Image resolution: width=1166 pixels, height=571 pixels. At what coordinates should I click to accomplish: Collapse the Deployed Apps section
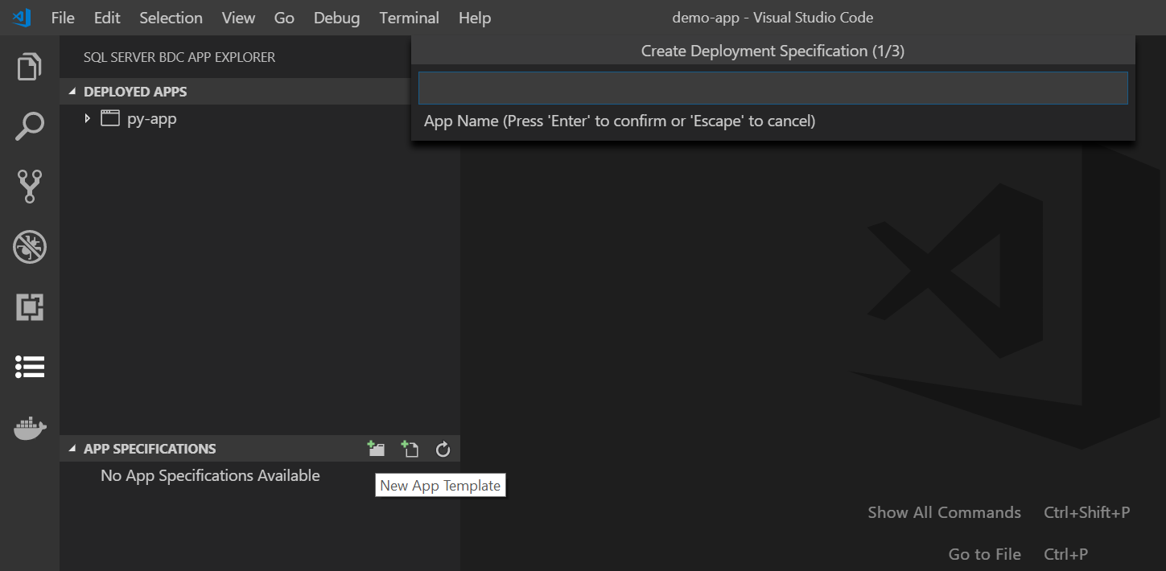tap(72, 92)
